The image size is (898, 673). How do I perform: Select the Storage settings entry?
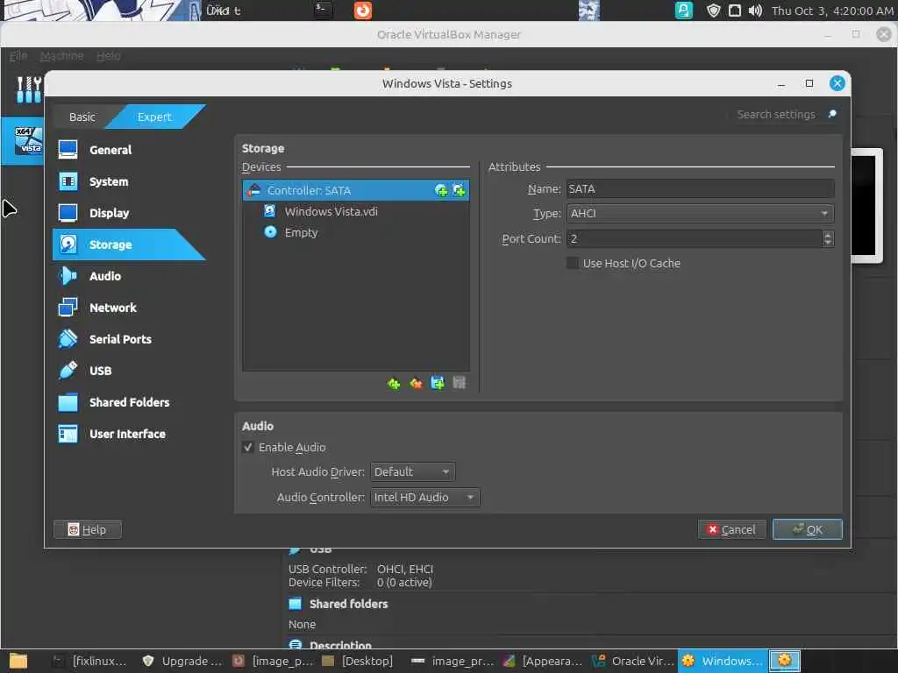(129, 244)
